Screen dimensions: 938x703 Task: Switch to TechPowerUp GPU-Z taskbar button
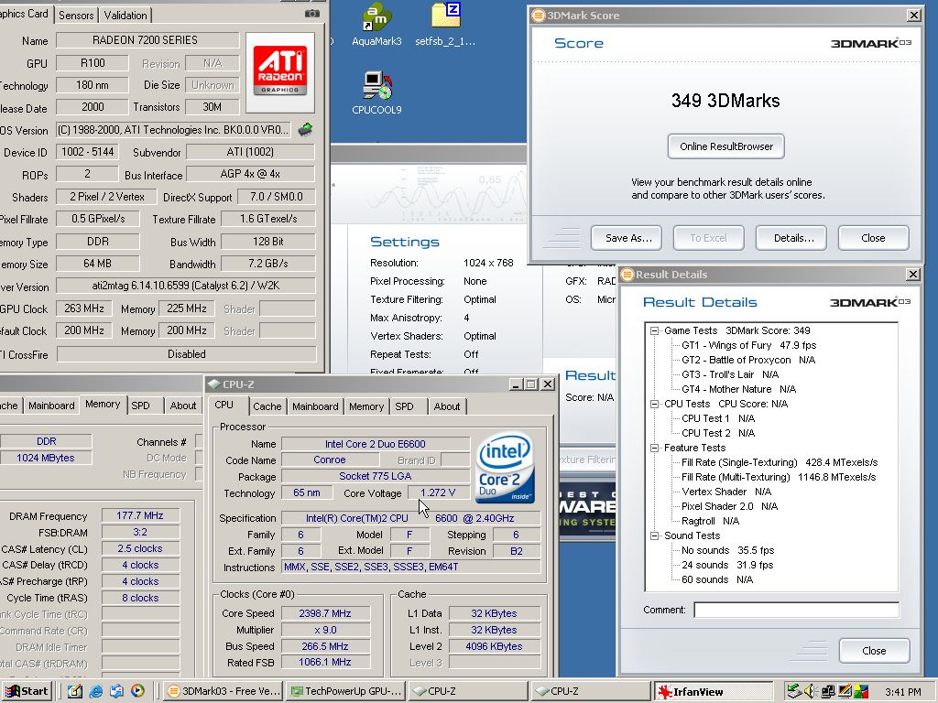(345, 691)
